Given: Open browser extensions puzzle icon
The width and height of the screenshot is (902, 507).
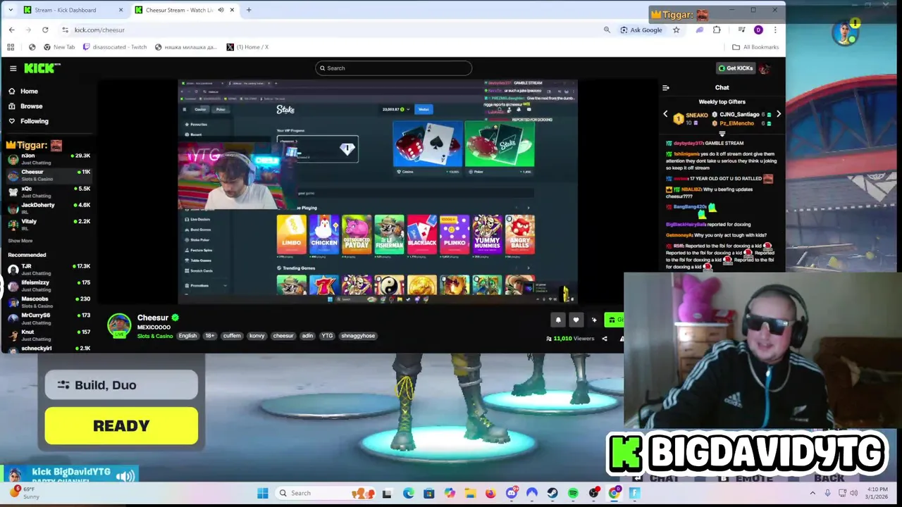Looking at the screenshot, I should (717, 30).
